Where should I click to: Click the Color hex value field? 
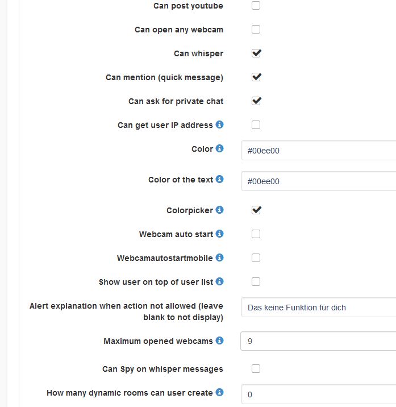click(x=318, y=151)
